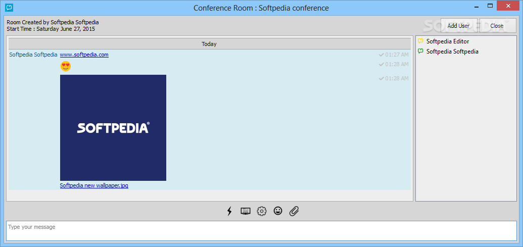Click the green status icon beside Softpedia Softpedia
The image size is (523, 247).
coord(420,52)
